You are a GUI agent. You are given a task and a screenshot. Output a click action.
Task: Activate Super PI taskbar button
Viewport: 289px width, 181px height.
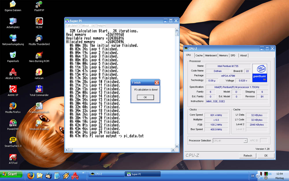(143, 174)
